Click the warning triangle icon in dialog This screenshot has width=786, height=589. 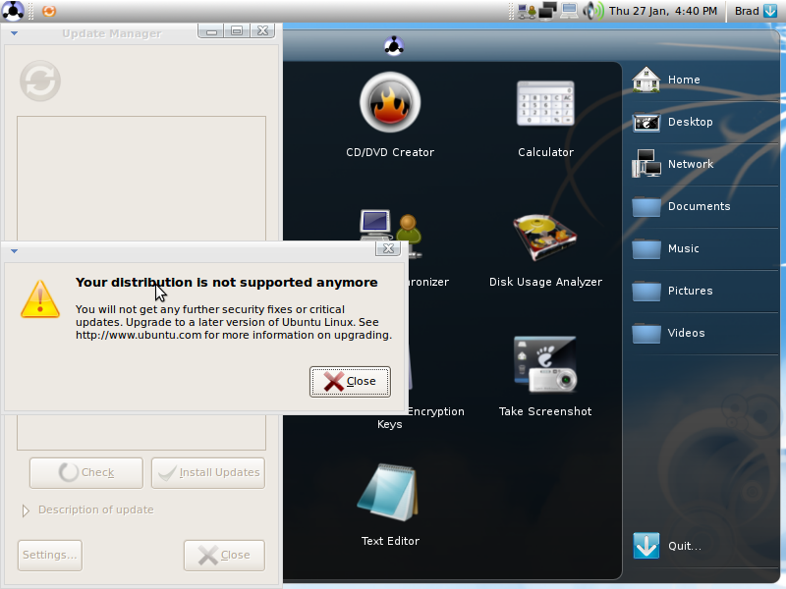pyautogui.click(x=40, y=299)
